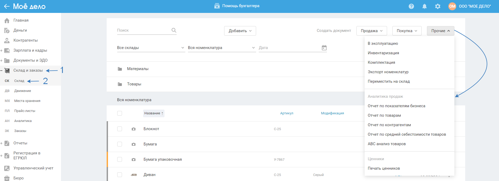Click the Материалы folder icon
Screen dimensions: 499x181
(x=120, y=69)
